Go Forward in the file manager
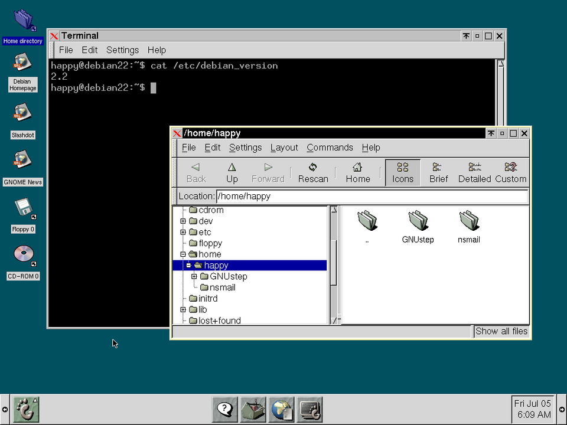567x425 pixels. point(268,173)
